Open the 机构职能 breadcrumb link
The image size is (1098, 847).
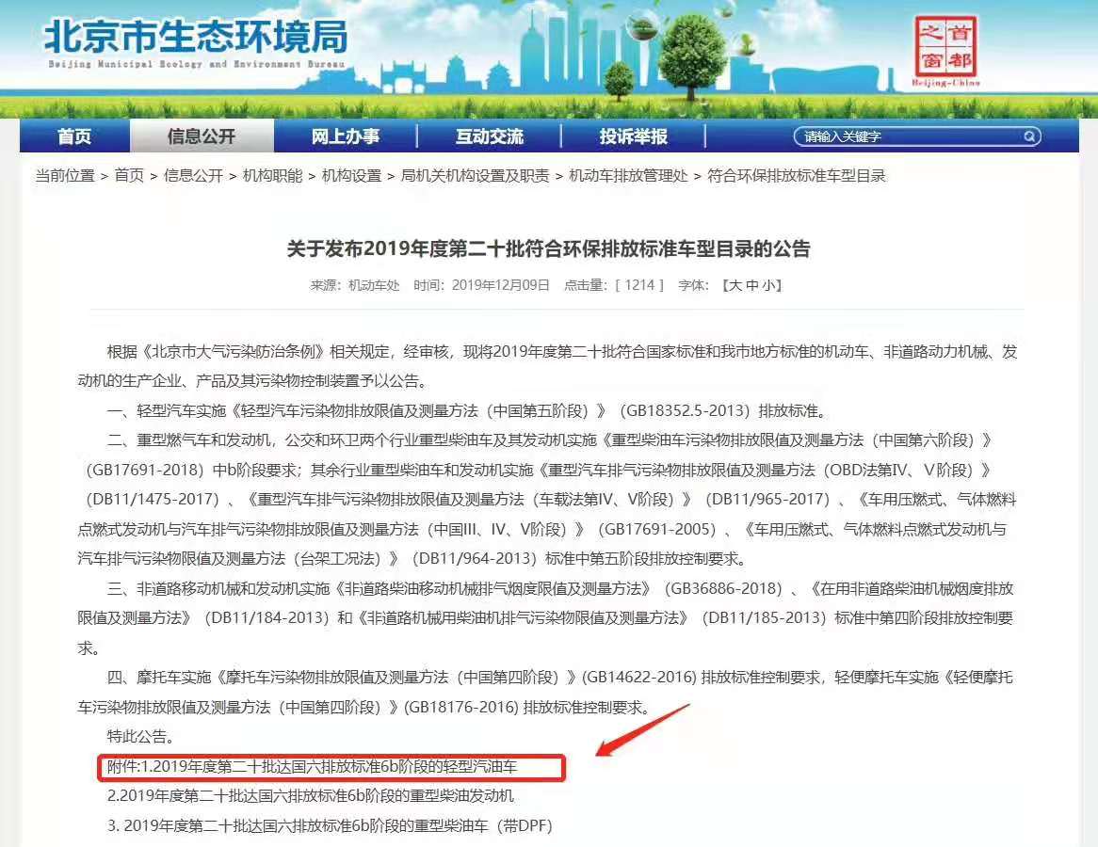point(272,176)
